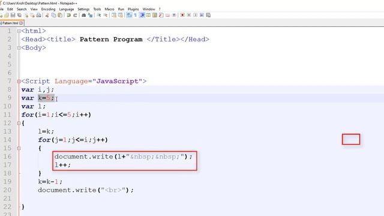Image resolution: width=384 pixels, height=216 pixels.
Task: Open the Tools menu
Action: click(97, 9)
